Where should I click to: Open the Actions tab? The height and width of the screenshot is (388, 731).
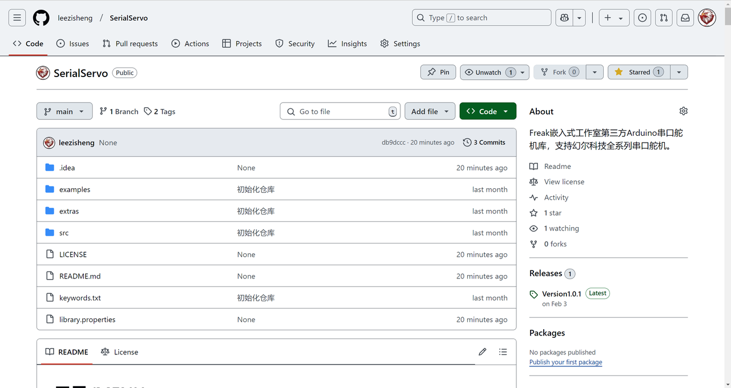click(x=190, y=43)
